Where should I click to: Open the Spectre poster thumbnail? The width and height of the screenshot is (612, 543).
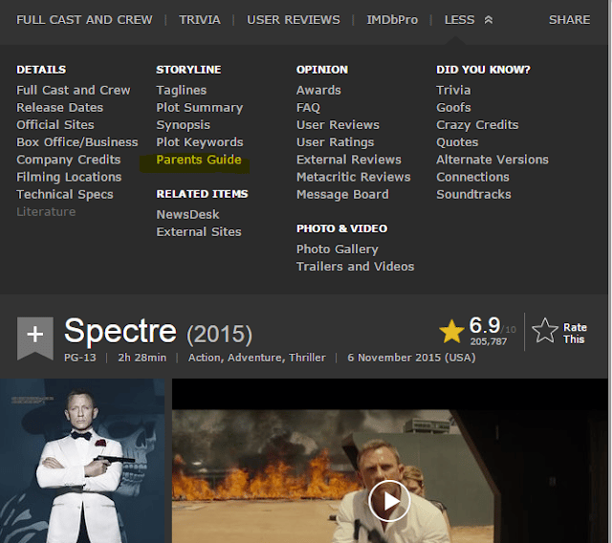coord(81,461)
